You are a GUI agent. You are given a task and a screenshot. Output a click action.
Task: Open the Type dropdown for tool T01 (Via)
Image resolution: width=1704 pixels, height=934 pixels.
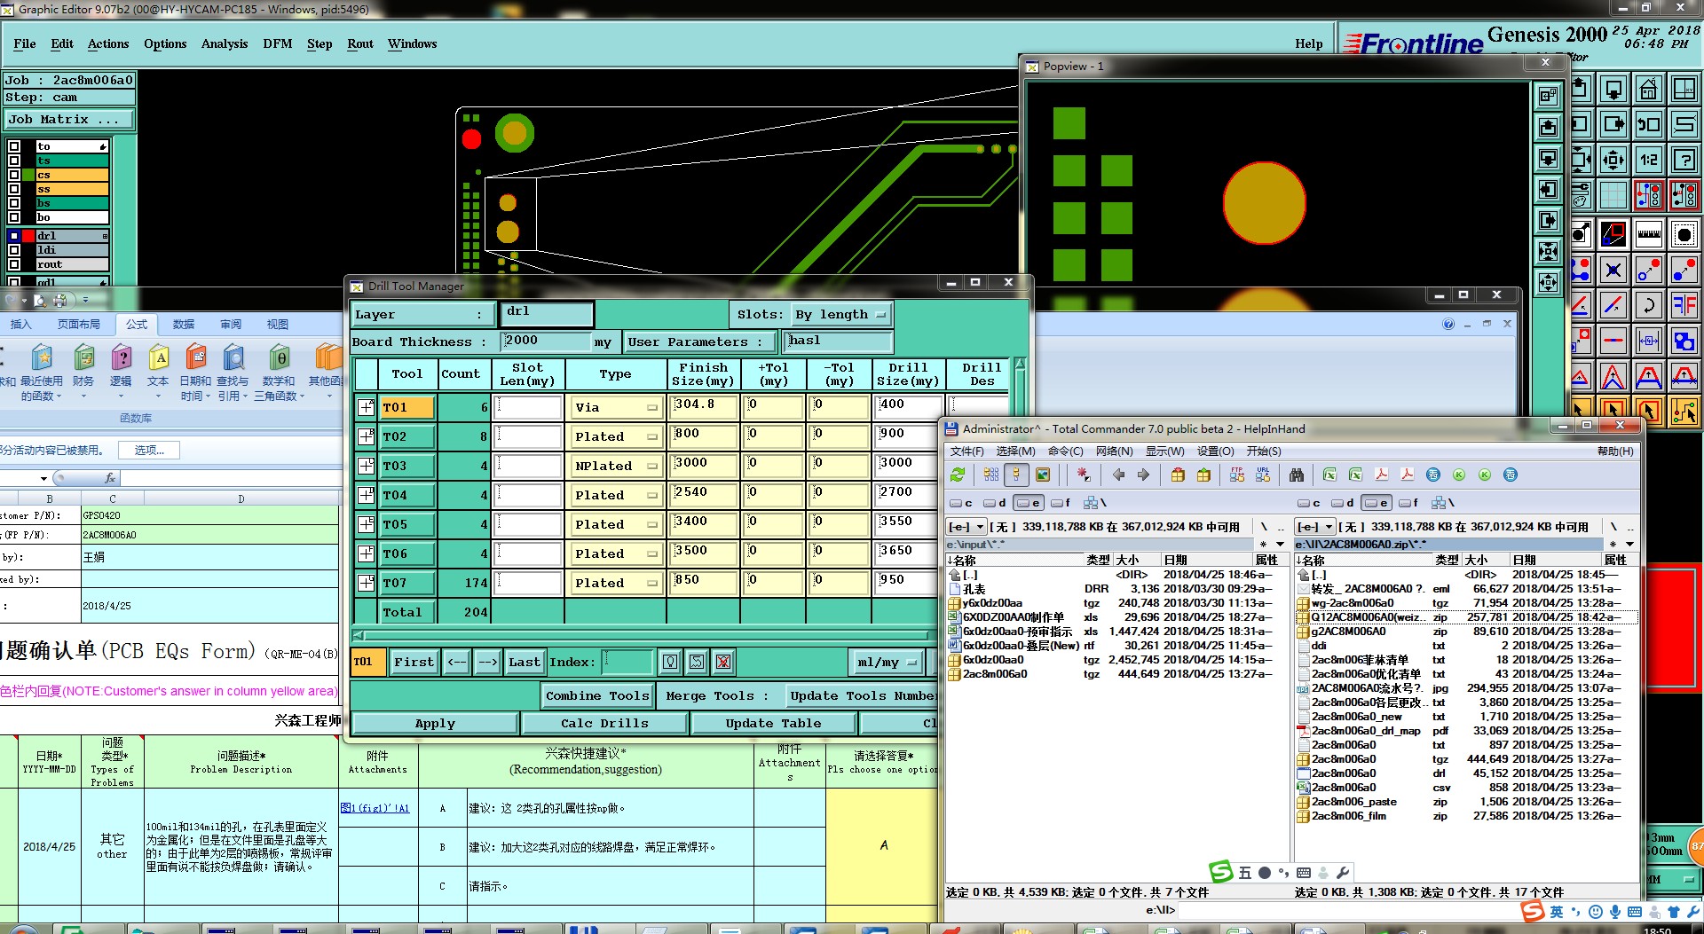[617, 408]
